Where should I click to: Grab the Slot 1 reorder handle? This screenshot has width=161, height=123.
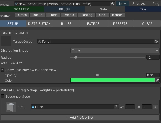point(3,103)
